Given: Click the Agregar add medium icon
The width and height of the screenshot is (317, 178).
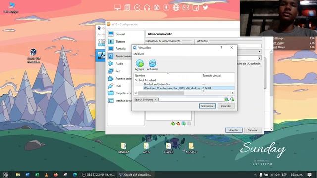Looking at the screenshot, I should pyautogui.click(x=140, y=65).
